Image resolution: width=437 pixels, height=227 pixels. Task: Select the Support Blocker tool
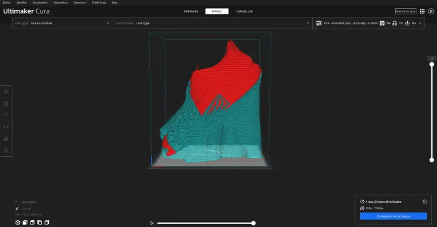pyautogui.click(x=6, y=151)
